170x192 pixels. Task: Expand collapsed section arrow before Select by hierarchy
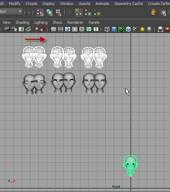point(29,12)
